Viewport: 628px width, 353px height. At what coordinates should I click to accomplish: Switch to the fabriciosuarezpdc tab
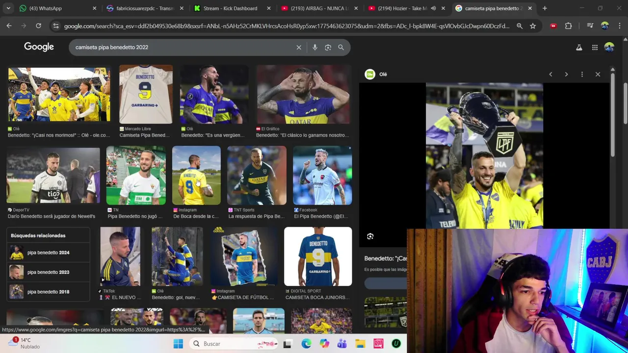[145, 8]
